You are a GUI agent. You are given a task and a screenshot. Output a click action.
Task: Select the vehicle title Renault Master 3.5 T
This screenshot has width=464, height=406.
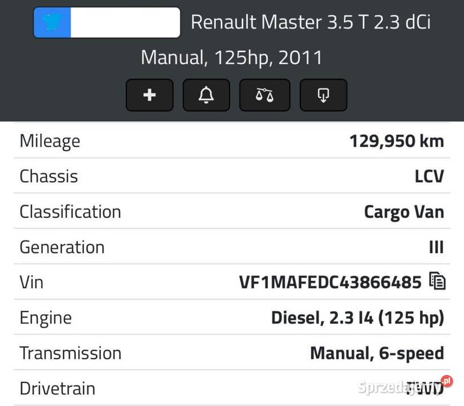(311, 22)
